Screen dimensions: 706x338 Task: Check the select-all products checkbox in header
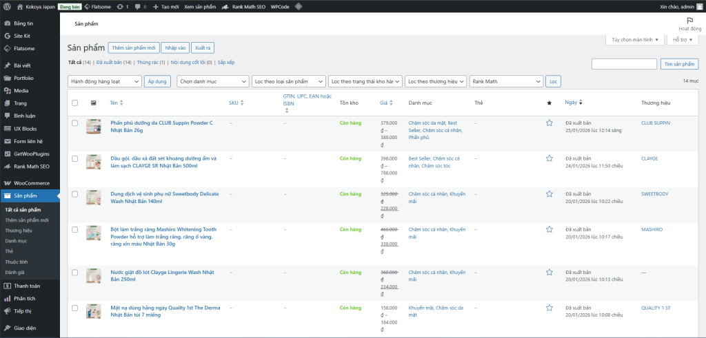pyautogui.click(x=74, y=103)
